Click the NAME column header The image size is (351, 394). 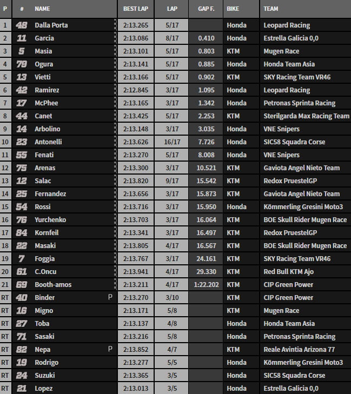click(42, 9)
